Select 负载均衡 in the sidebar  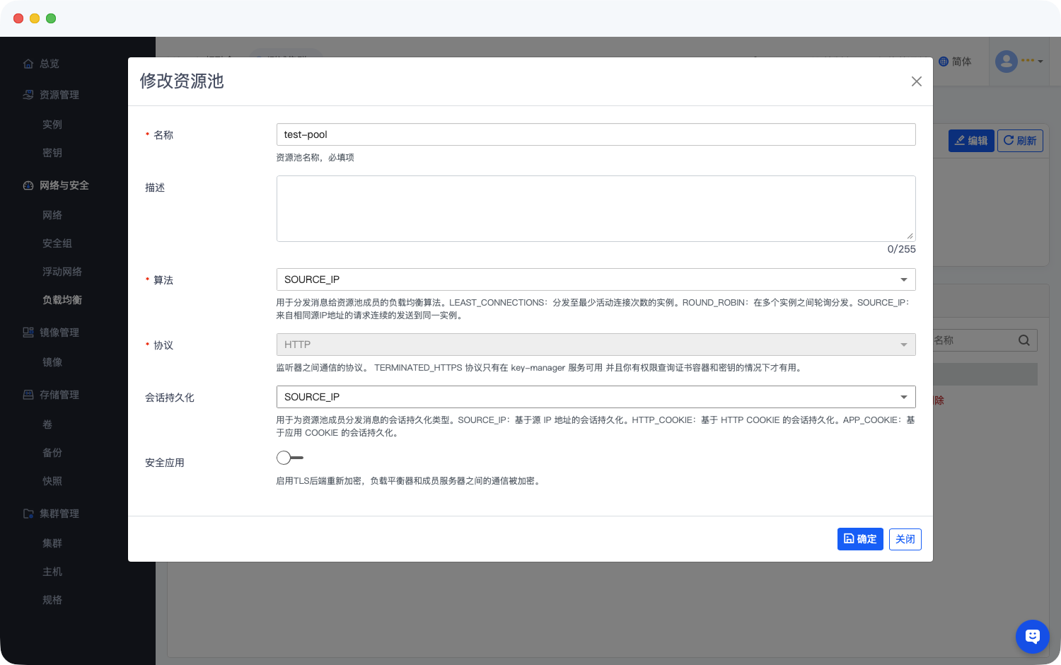62,300
